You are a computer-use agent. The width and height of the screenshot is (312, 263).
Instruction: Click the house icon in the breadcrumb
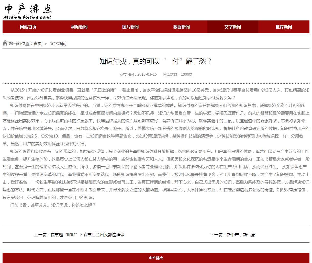pyautogui.click(x=5, y=43)
